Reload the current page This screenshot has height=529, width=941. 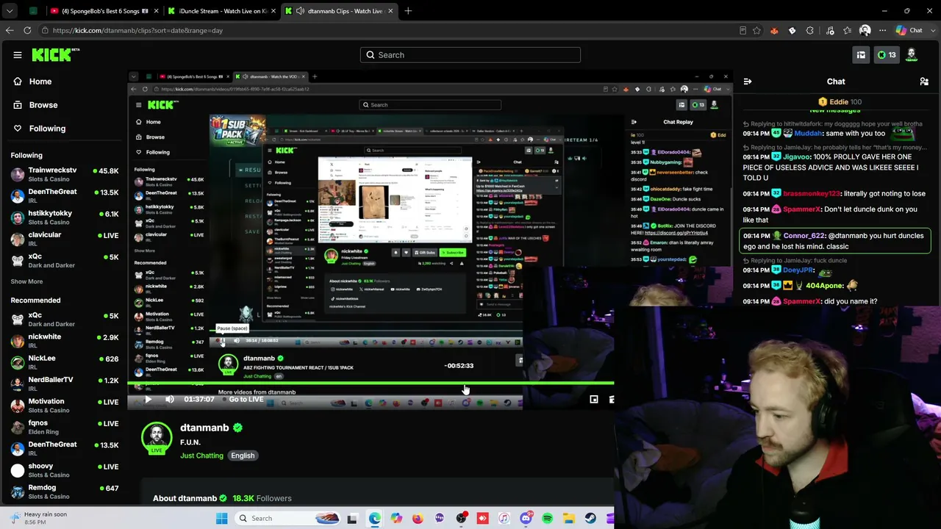(27, 30)
